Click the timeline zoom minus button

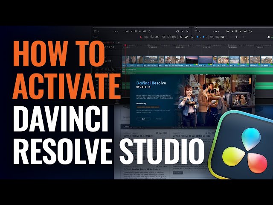(227, 37)
